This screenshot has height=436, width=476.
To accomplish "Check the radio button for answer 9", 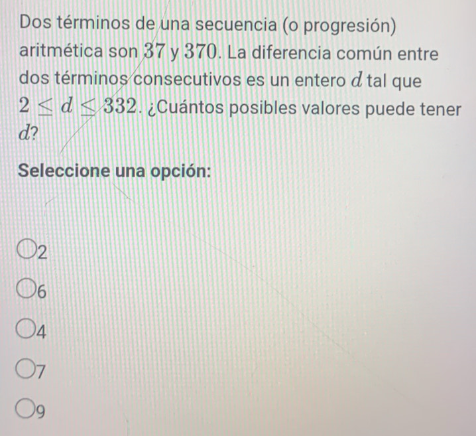I will 30,403.
